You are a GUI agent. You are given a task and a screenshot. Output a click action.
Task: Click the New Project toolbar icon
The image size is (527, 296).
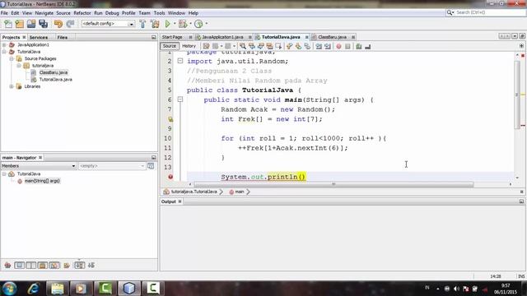[x=20, y=24]
